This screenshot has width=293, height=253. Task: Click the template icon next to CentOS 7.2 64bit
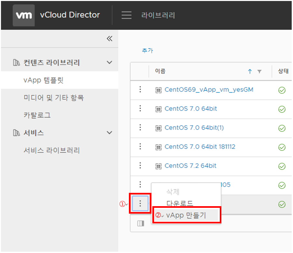159,166
